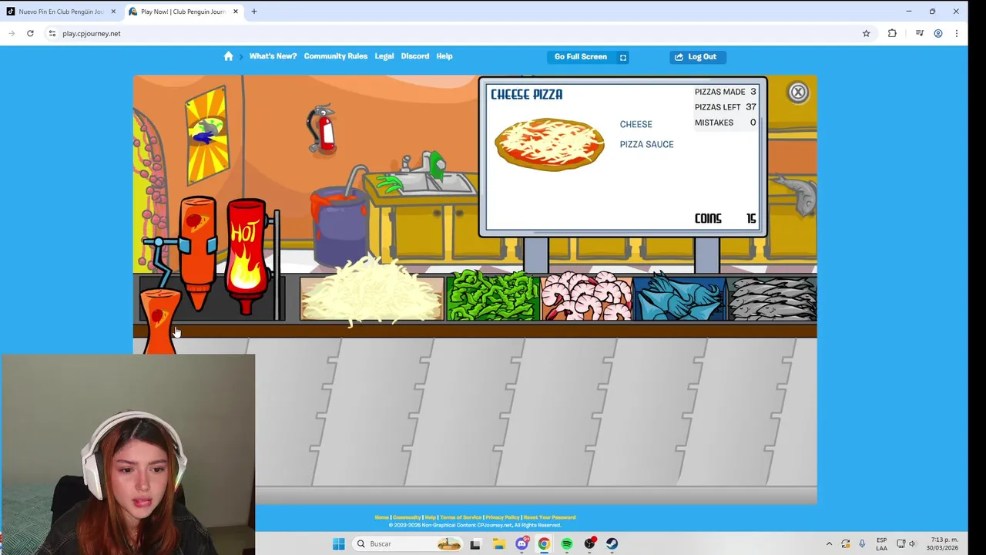
Task: Open the Legal menu item
Action: point(384,56)
